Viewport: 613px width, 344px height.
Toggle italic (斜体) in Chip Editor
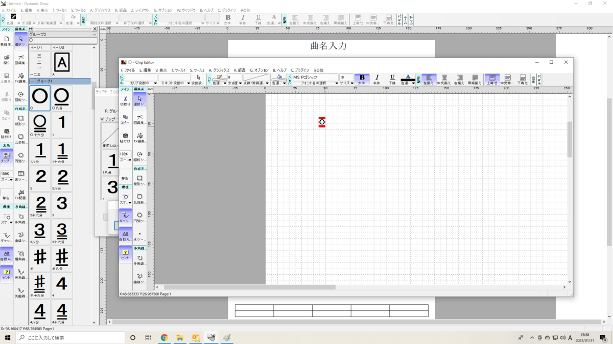[x=377, y=79]
